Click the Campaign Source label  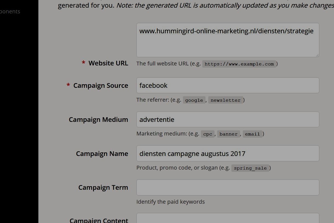click(x=100, y=86)
